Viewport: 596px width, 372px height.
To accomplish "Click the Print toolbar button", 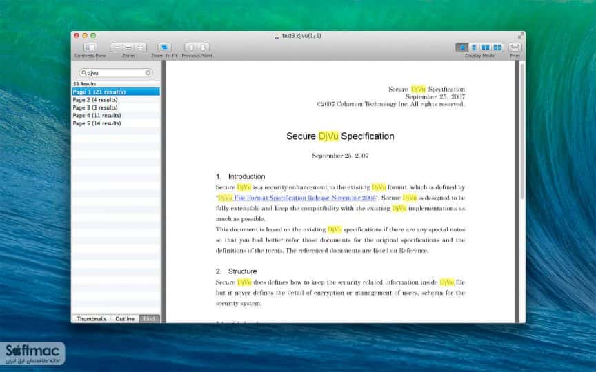I will tap(515, 48).
